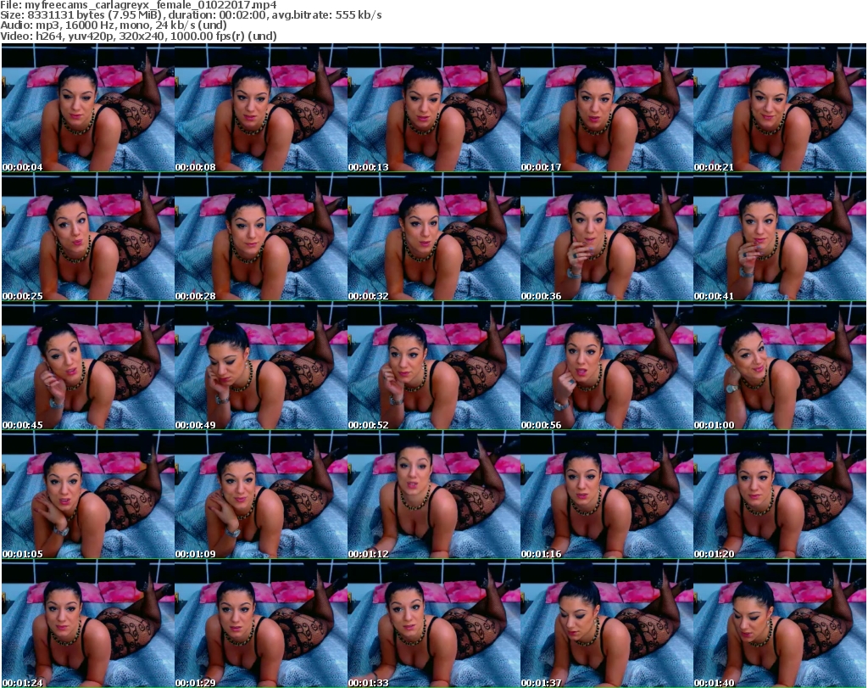Open the frame labeled 00:00:32
This screenshot has width=868, height=688.
433,237
